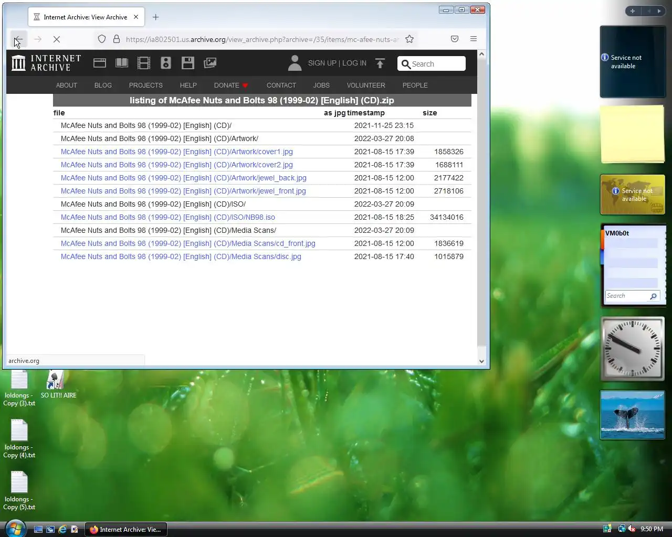Close the Internet Archive tab

coord(136,17)
